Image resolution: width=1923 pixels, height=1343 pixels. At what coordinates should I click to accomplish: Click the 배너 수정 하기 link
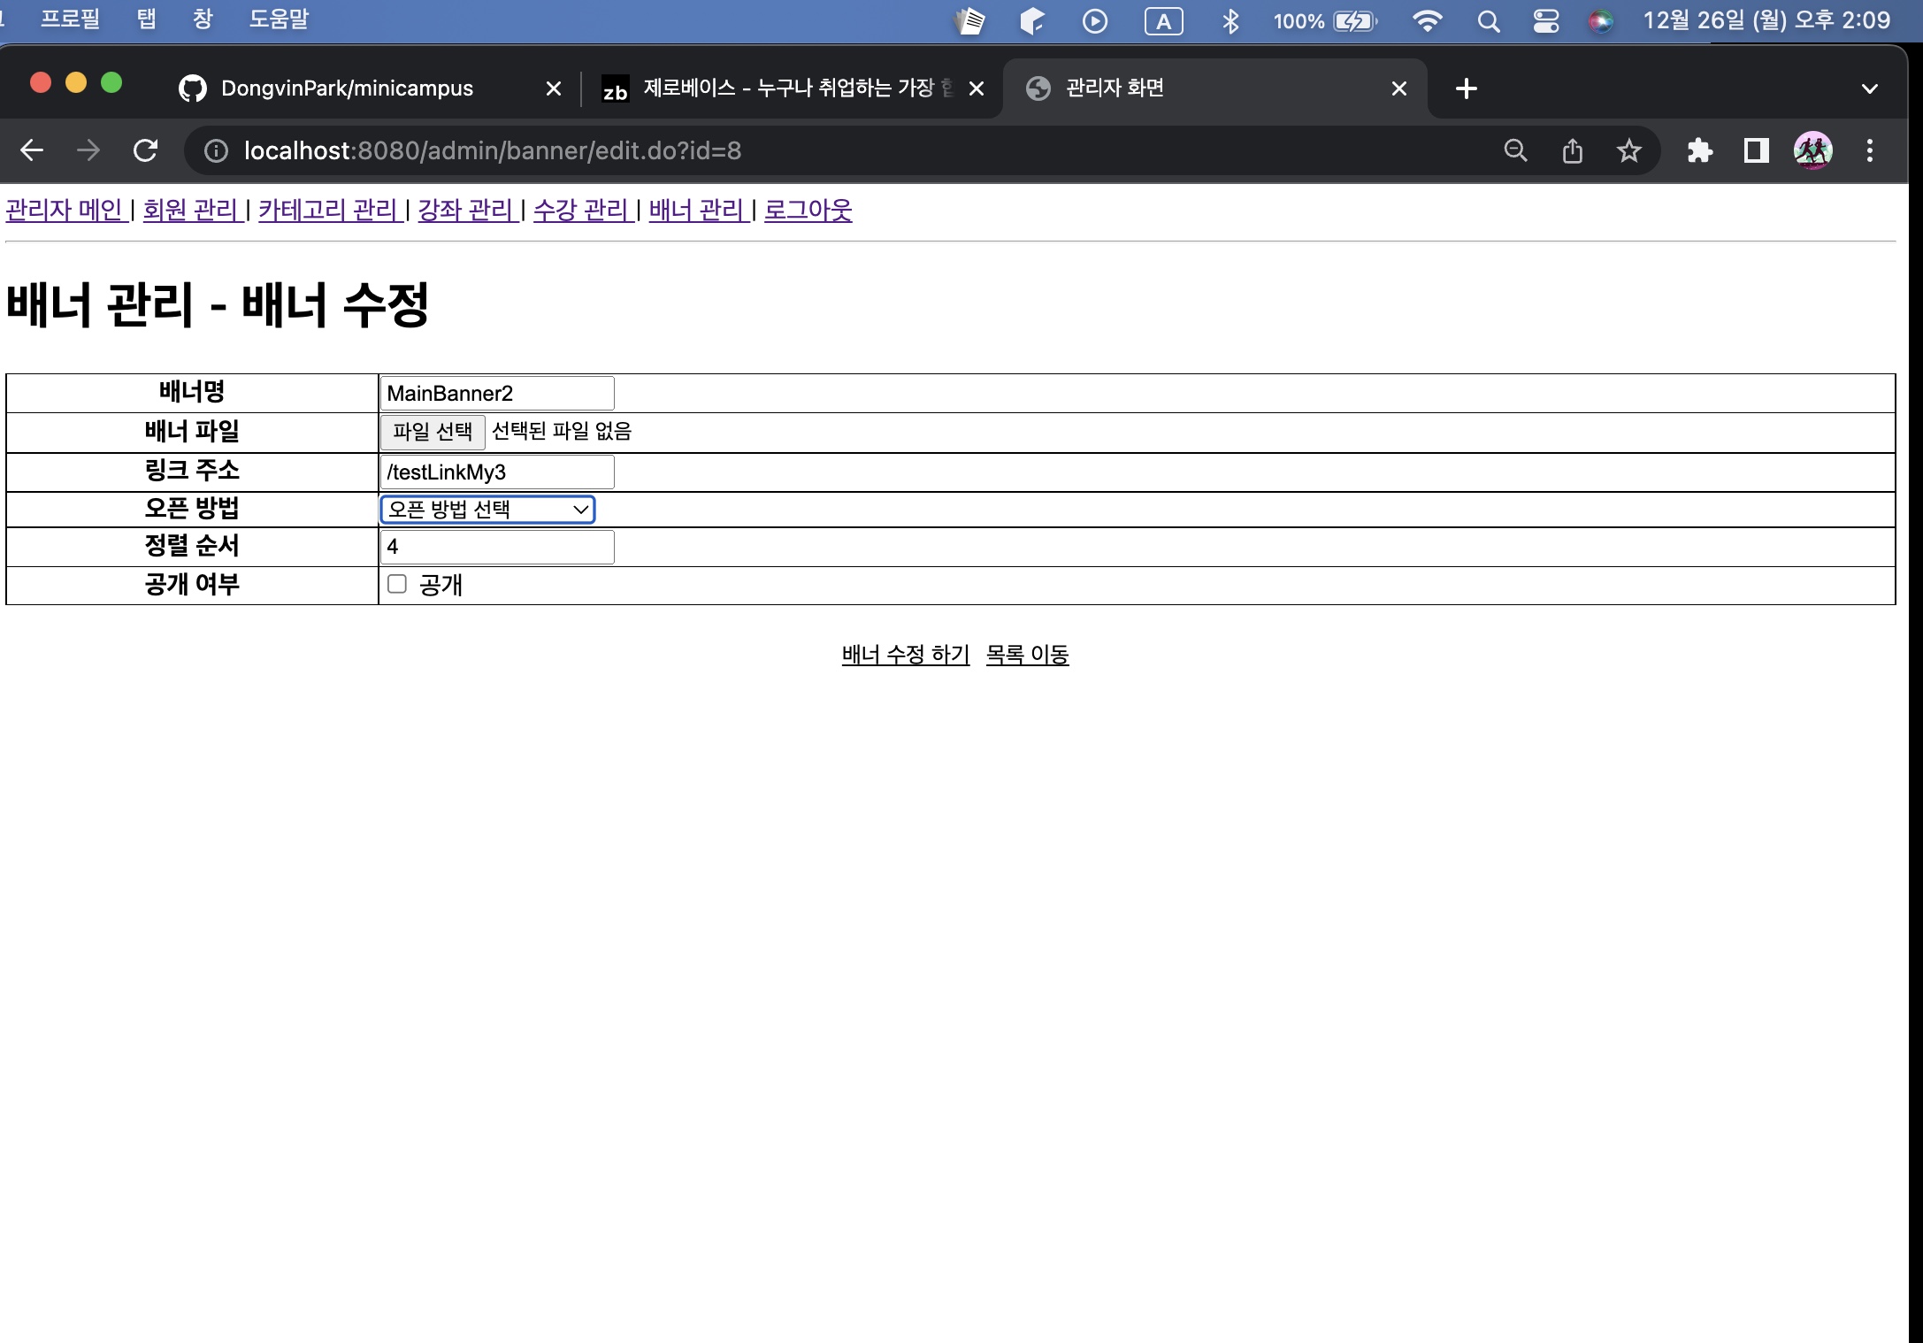[x=904, y=654]
